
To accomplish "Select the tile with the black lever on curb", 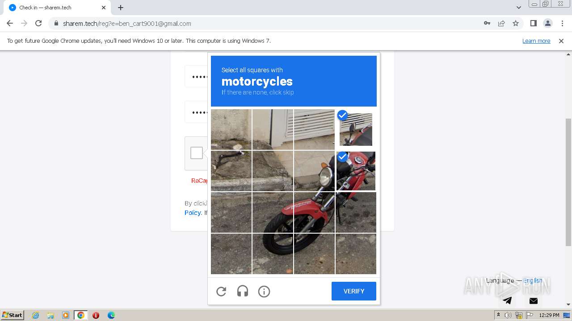I will pyautogui.click(x=231, y=171).
